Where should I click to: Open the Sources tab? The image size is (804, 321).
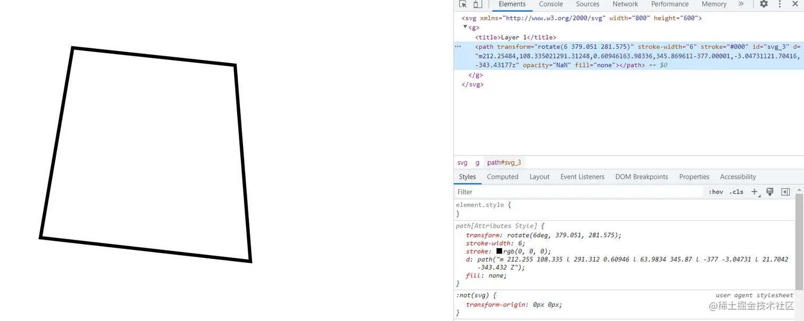click(x=588, y=4)
